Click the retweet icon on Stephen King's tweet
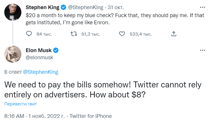This screenshot has width=211, height=123. [x=74, y=34]
